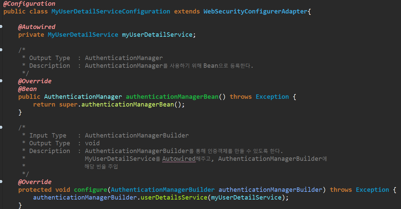Select the AuthenticationManager return type in the method declaration
This screenshot has width=401, height=209.
point(83,97)
